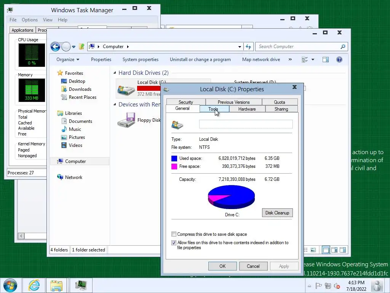Collapse the Devices with Removable Storage group

pos(115,105)
